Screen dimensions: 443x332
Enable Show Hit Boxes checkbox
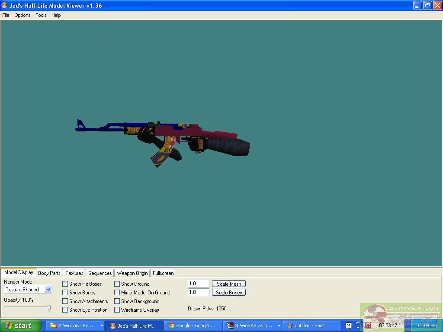coord(65,284)
